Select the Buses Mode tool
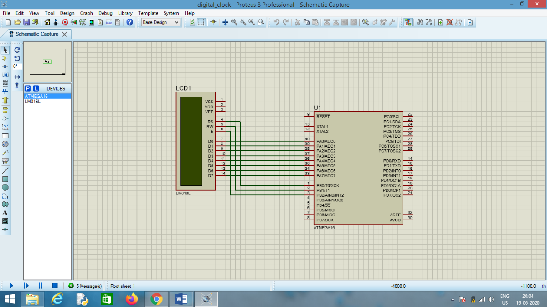 tap(5, 92)
